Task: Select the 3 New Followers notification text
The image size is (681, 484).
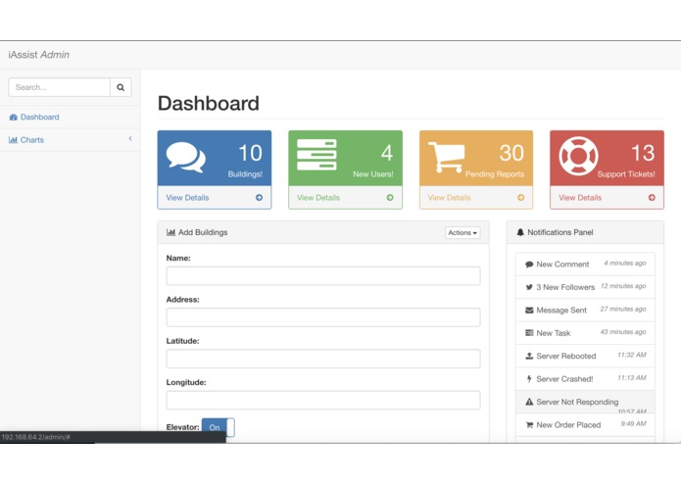Action: [x=565, y=287]
